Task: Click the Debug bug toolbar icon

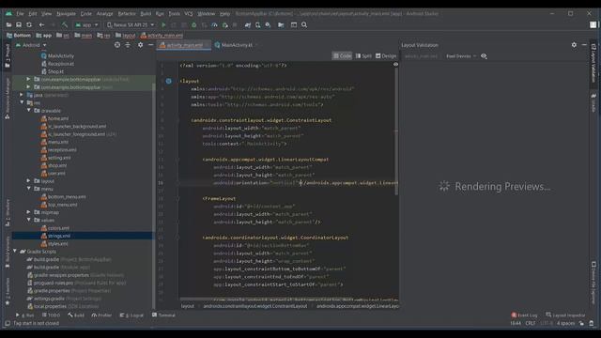Action: click(194, 25)
